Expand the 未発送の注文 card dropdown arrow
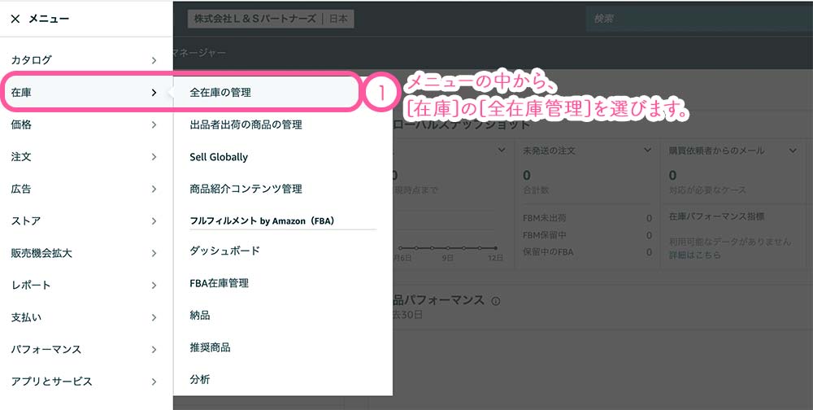Viewport: 813px width, 410px height. coord(647,150)
